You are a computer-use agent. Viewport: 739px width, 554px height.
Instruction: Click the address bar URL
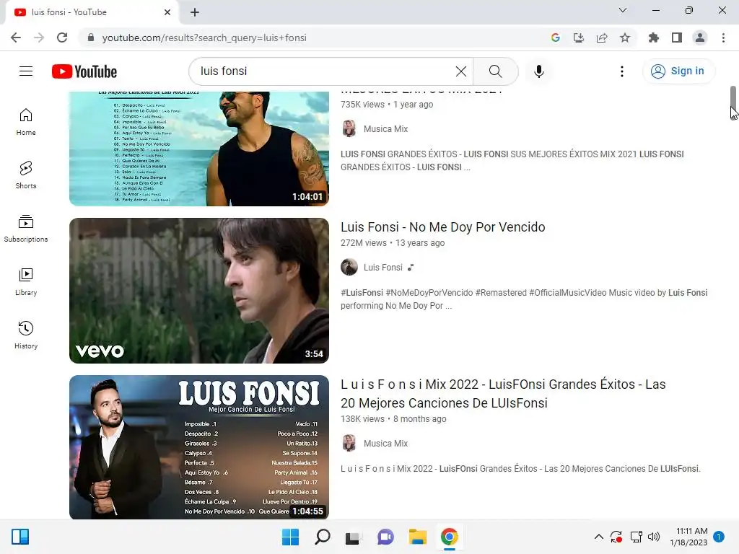(x=204, y=38)
